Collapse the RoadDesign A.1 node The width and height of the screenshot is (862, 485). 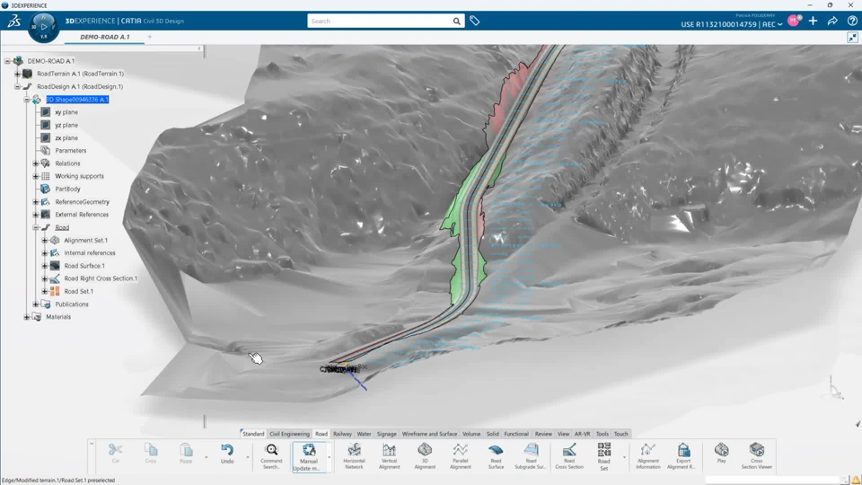[x=17, y=86]
